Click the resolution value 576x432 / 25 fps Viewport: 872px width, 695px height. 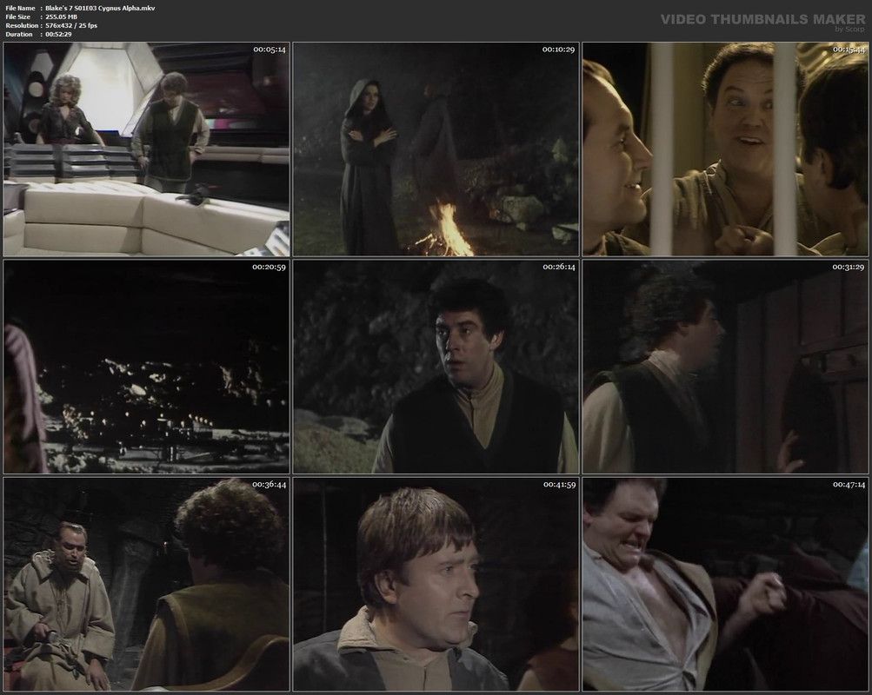pos(71,25)
